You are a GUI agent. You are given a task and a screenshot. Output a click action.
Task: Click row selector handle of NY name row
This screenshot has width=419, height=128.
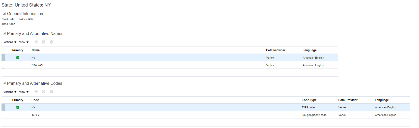coord(3,58)
